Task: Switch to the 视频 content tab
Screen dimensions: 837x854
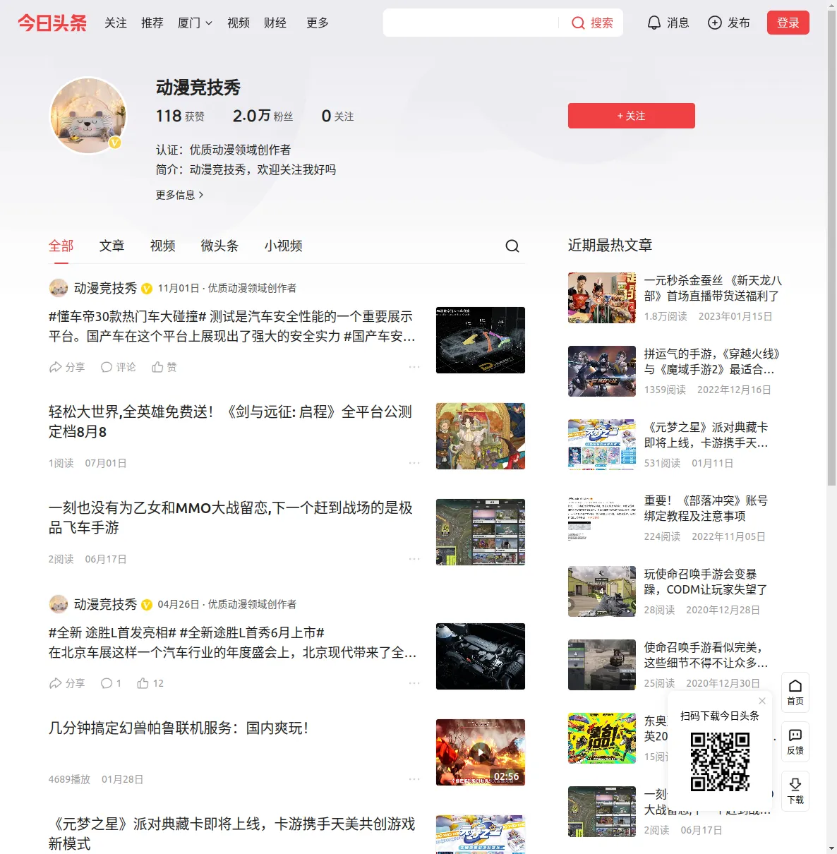Action: tap(163, 246)
